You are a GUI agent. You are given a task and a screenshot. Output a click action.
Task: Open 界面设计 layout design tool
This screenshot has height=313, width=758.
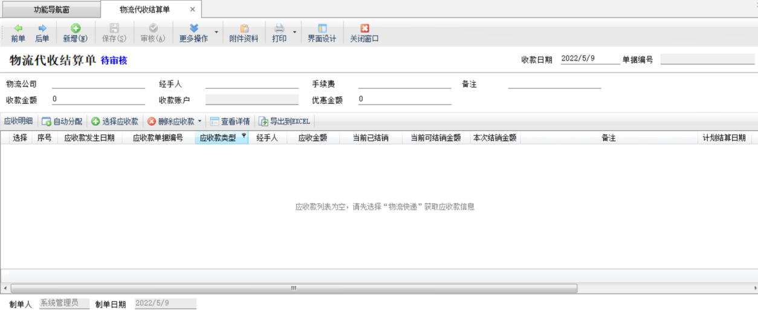[x=322, y=28]
